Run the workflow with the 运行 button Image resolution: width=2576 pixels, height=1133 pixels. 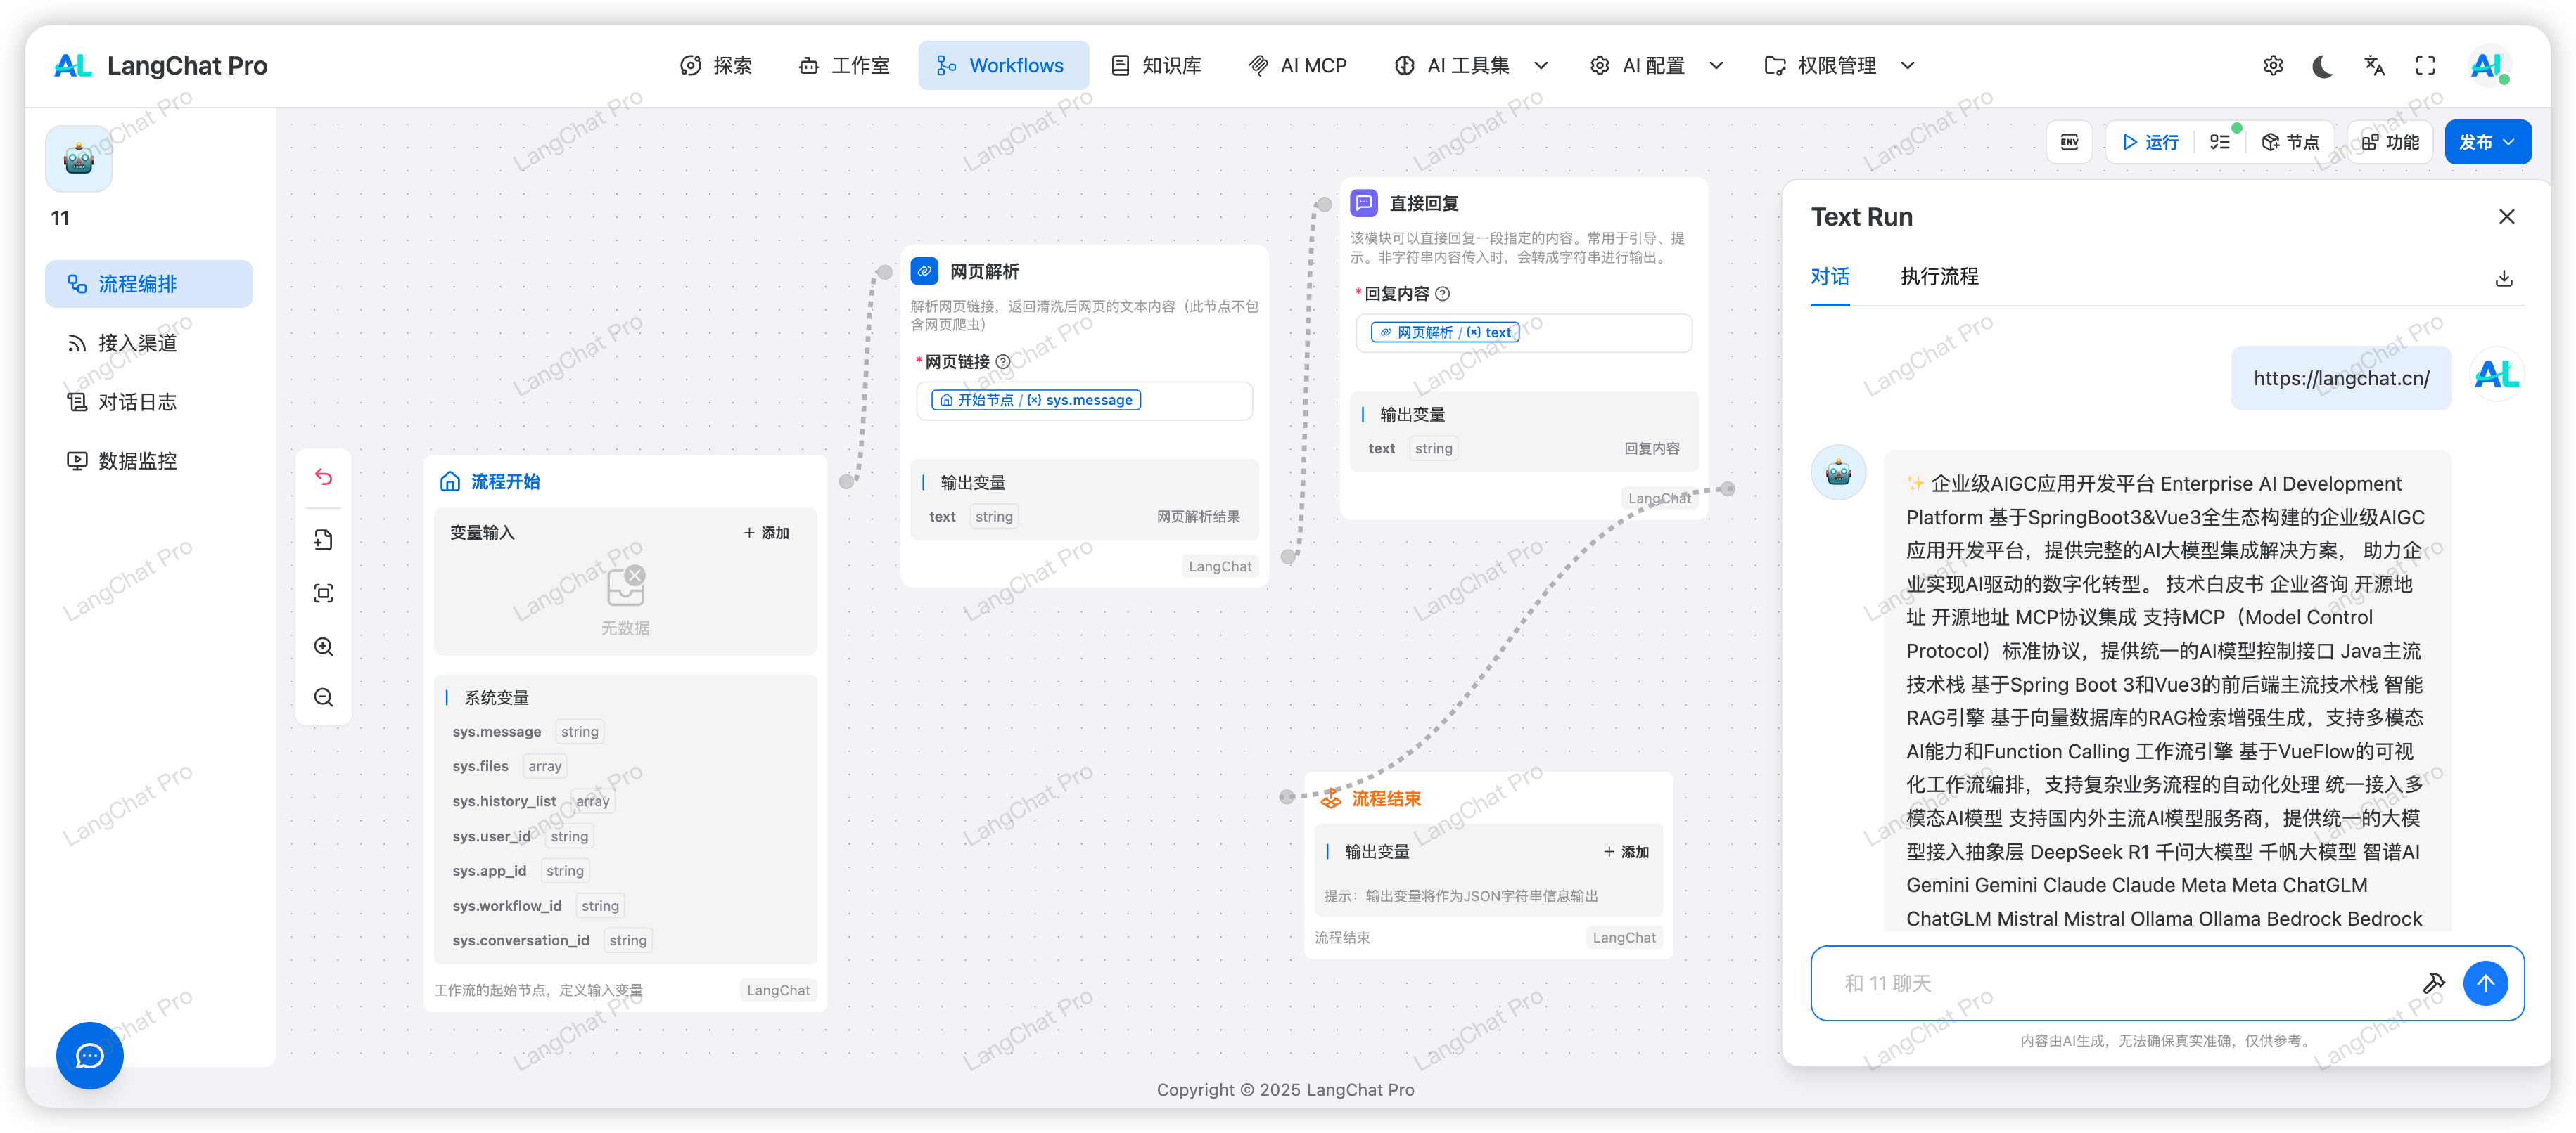2149,141
